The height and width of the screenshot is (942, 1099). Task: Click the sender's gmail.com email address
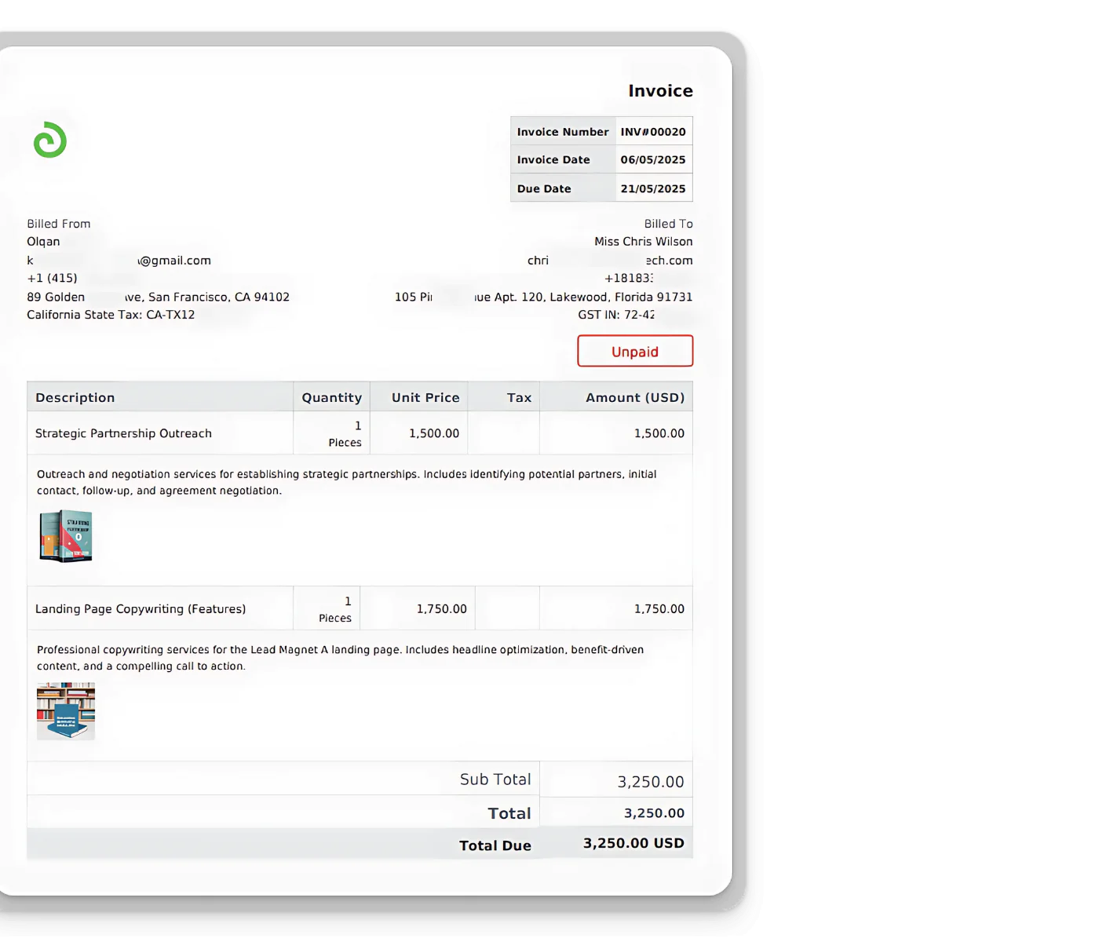(x=173, y=261)
